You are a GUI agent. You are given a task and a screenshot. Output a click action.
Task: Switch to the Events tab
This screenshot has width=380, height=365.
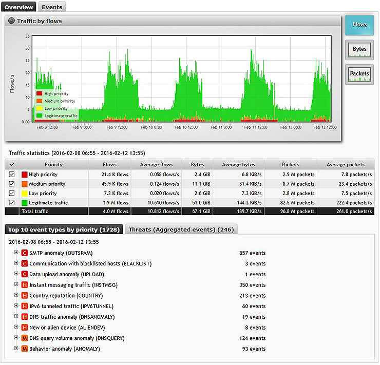click(52, 7)
